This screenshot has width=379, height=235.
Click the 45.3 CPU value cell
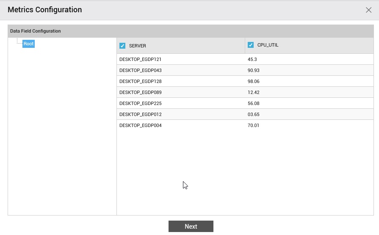tap(309, 59)
